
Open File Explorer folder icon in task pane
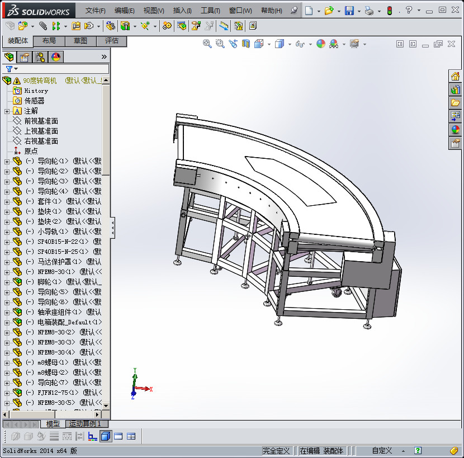(x=455, y=103)
